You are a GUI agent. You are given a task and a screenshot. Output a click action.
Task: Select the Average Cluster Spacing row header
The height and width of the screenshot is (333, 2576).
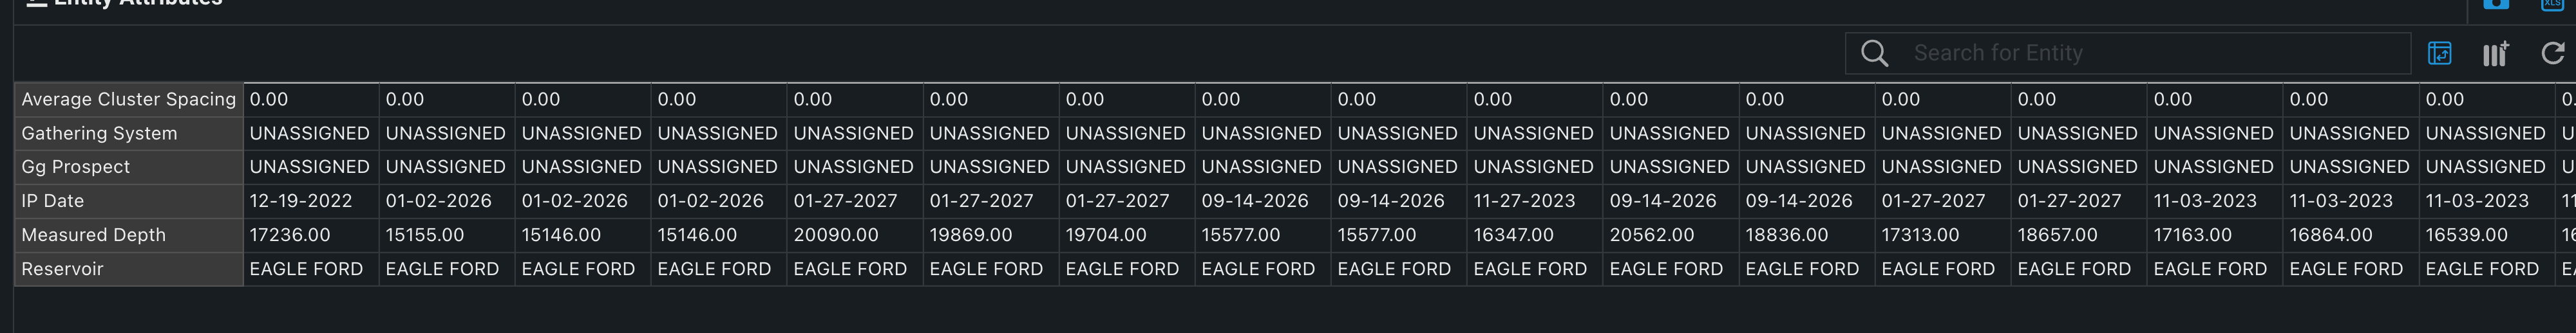coord(129,100)
